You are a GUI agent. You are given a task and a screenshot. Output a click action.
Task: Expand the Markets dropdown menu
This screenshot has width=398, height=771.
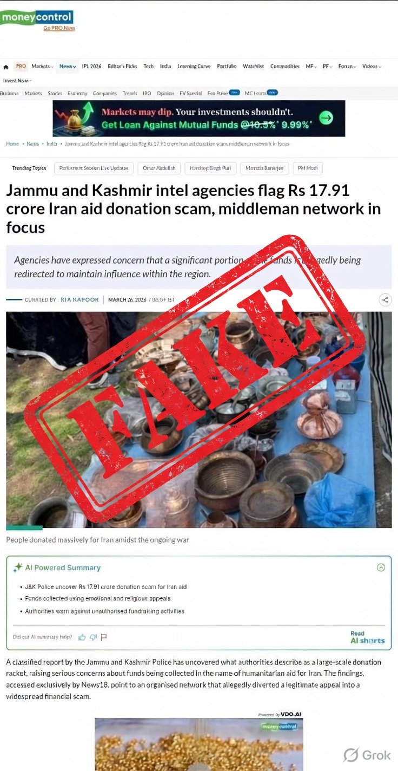coord(42,67)
